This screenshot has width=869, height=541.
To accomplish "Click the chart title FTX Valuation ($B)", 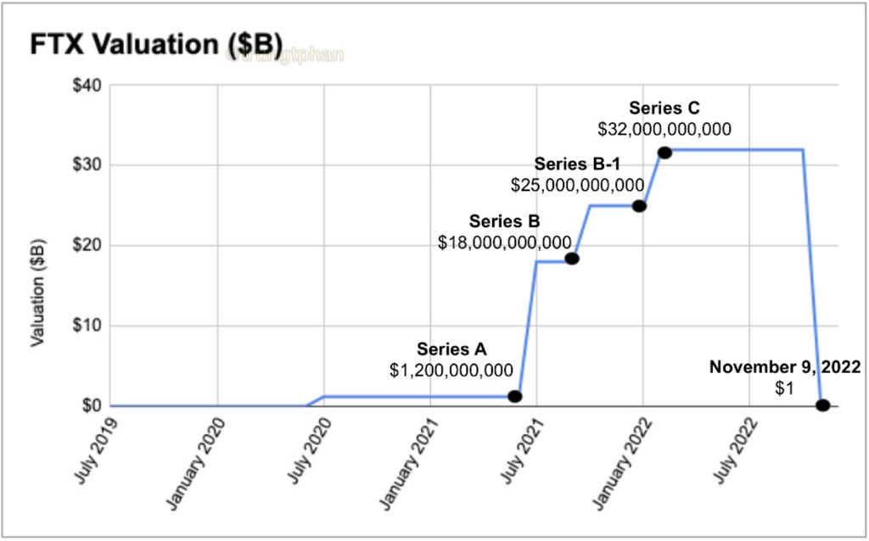I will [156, 44].
